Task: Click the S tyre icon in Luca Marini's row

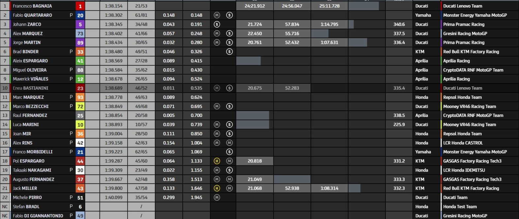Action: [229, 124]
